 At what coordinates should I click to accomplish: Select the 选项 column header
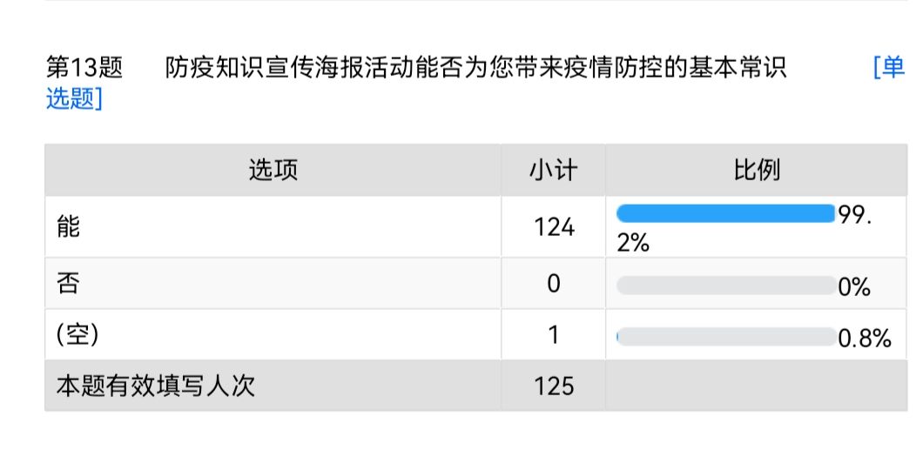273,170
